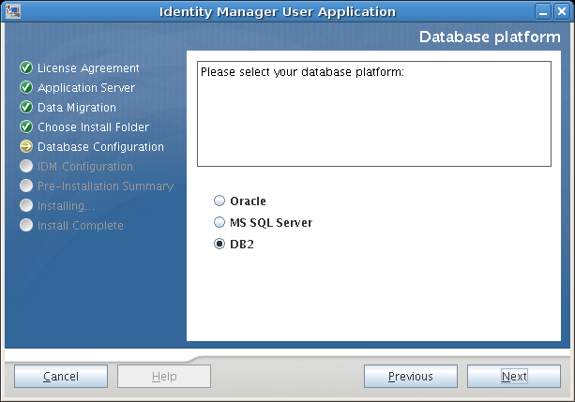Click the License Agreement green checkmark icon
Viewport: 575px width, 402px height.
26,68
